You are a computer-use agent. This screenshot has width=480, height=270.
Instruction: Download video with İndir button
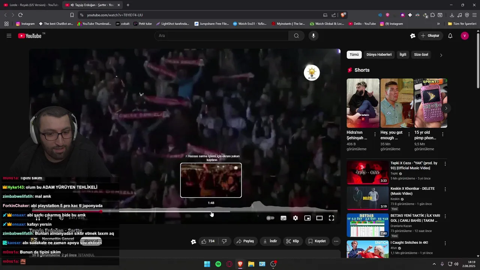tap(270, 241)
